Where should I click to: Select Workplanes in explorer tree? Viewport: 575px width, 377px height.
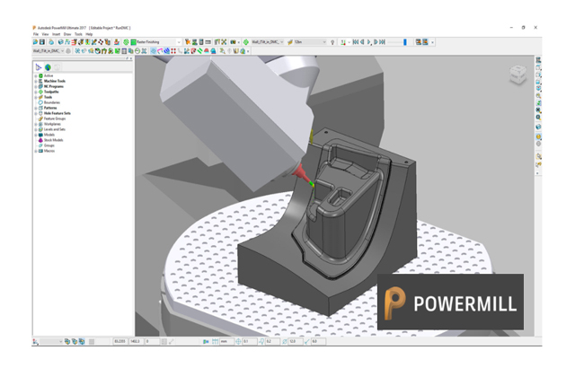pyautogui.click(x=52, y=124)
